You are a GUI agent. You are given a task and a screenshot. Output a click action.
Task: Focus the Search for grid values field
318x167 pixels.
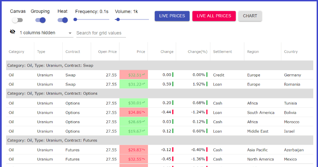[101, 33]
